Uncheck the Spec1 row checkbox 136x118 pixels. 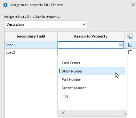click(x=130, y=45)
